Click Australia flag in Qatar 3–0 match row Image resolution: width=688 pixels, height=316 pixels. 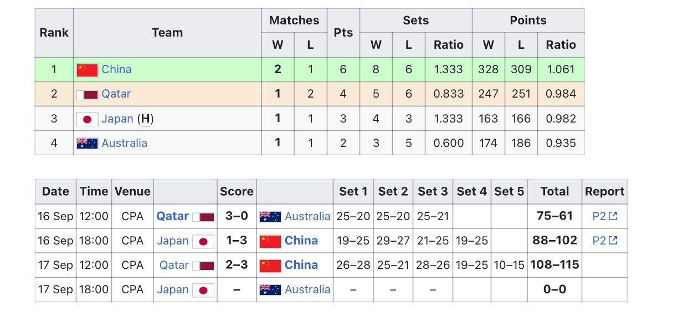pos(270,217)
